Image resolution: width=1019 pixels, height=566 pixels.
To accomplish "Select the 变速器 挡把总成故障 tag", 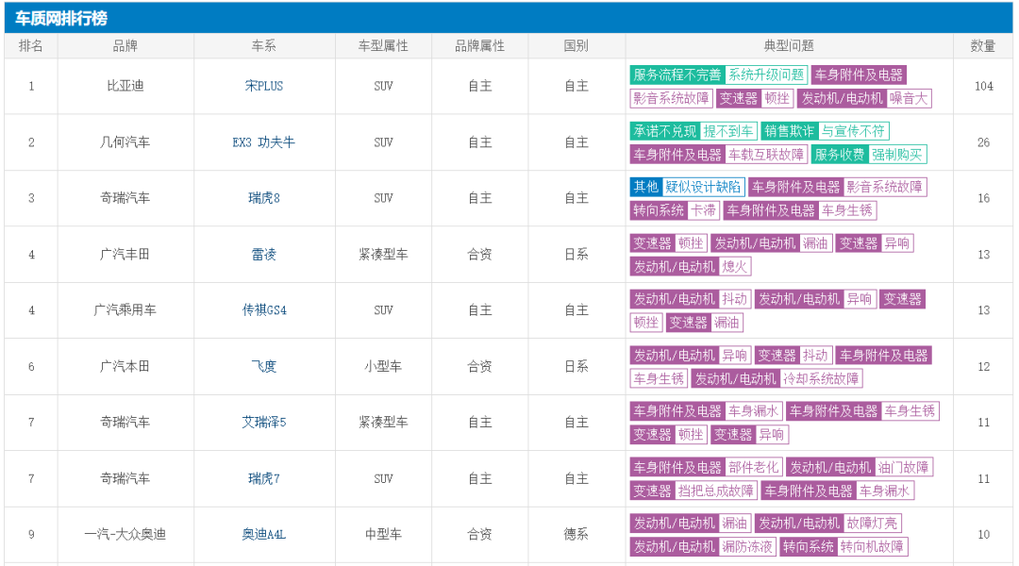I will point(693,491).
